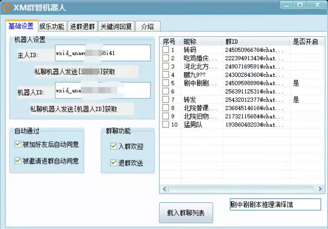The width and height of the screenshot is (328, 229).
Task: Click the horizontal scrollbar track of group list
Action: tap(242, 189)
